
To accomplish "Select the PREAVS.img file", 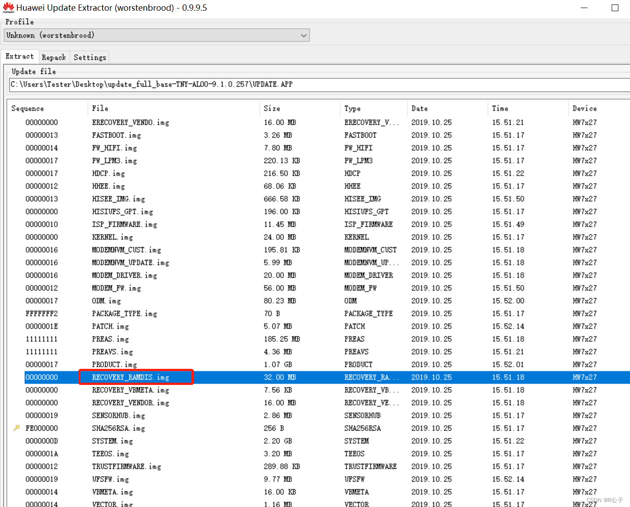I will click(112, 352).
